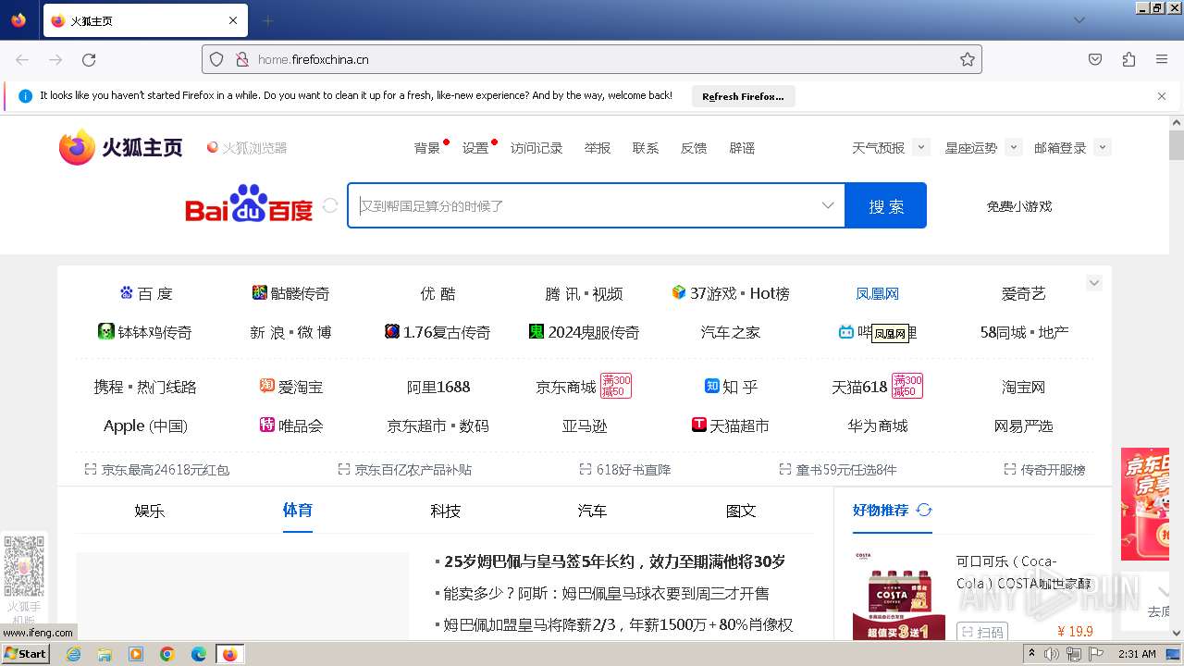Reload the page with the refresh icon
Image resolution: width=1184 pixels, height=666 pixels.
point(89,59)
